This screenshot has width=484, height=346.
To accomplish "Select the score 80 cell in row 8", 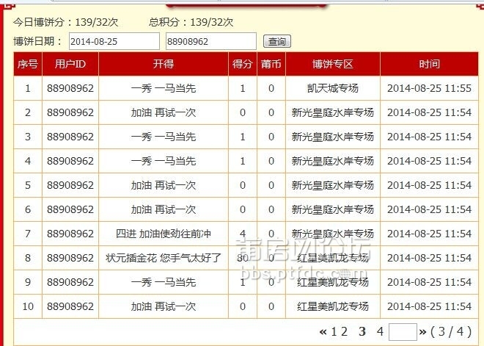I will pyautogui.click(x=243, y=258).
